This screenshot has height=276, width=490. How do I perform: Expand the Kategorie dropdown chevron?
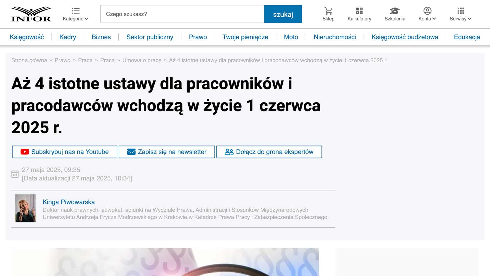87,19
